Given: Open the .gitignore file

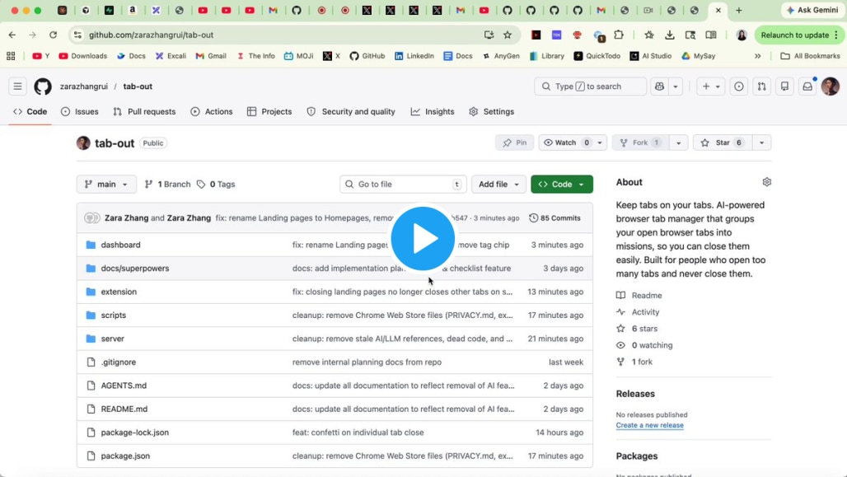Looking at the screenshot, I should 119,362.
